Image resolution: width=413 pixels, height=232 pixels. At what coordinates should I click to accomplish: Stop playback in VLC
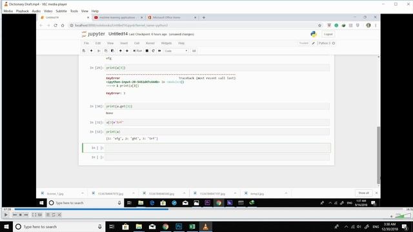coord(20,215)
